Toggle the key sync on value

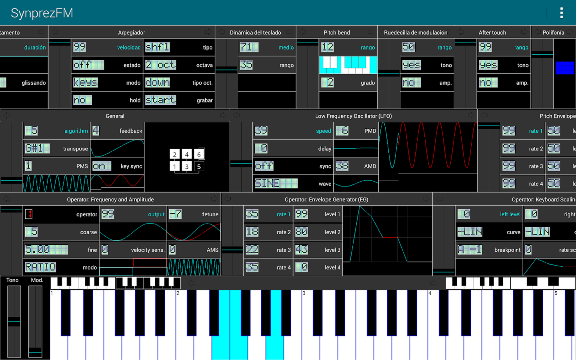[102, 166]
